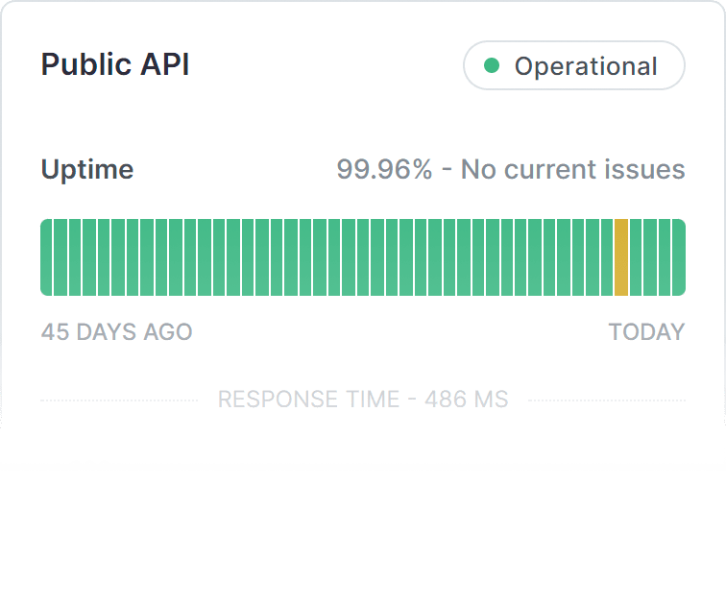The width and height of the screenshot is (726, 606).
Task: Click the green bar immediately left of the yellow bar
Action: tap(607, 257)
